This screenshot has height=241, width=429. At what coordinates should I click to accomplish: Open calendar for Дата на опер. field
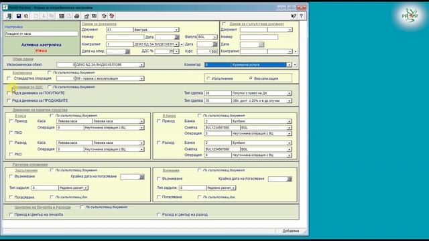point(127,52)
